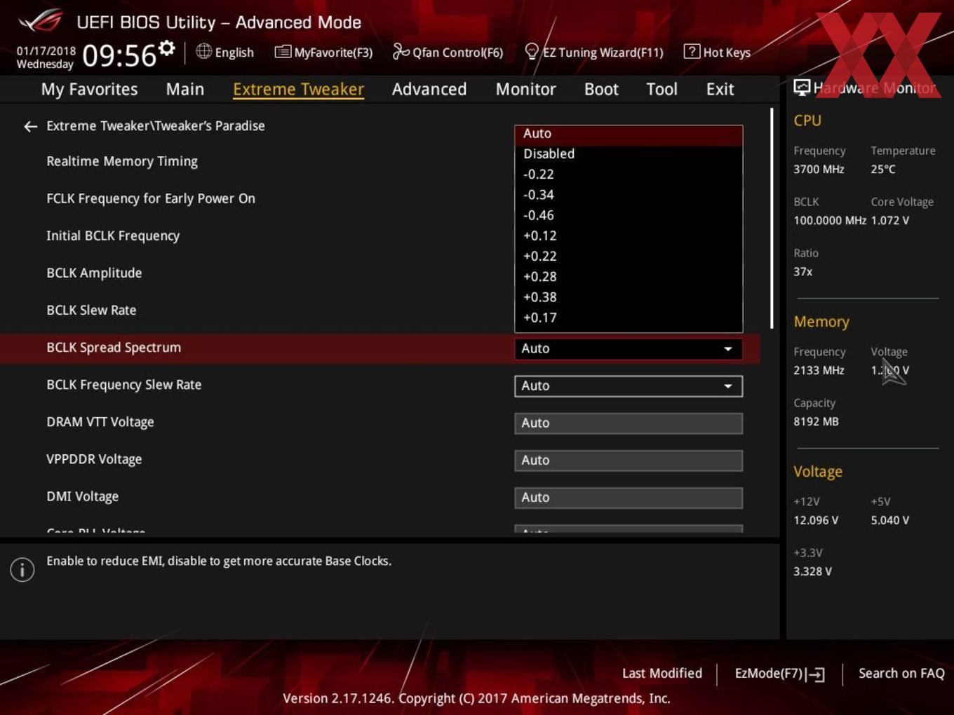This screenshot has width=954, height=715.
Task: Click the memory capacity 8192 MB value
Action: coord(816,422)
